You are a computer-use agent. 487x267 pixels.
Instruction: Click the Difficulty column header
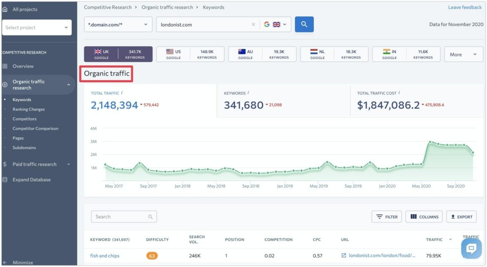click(157, 239)
